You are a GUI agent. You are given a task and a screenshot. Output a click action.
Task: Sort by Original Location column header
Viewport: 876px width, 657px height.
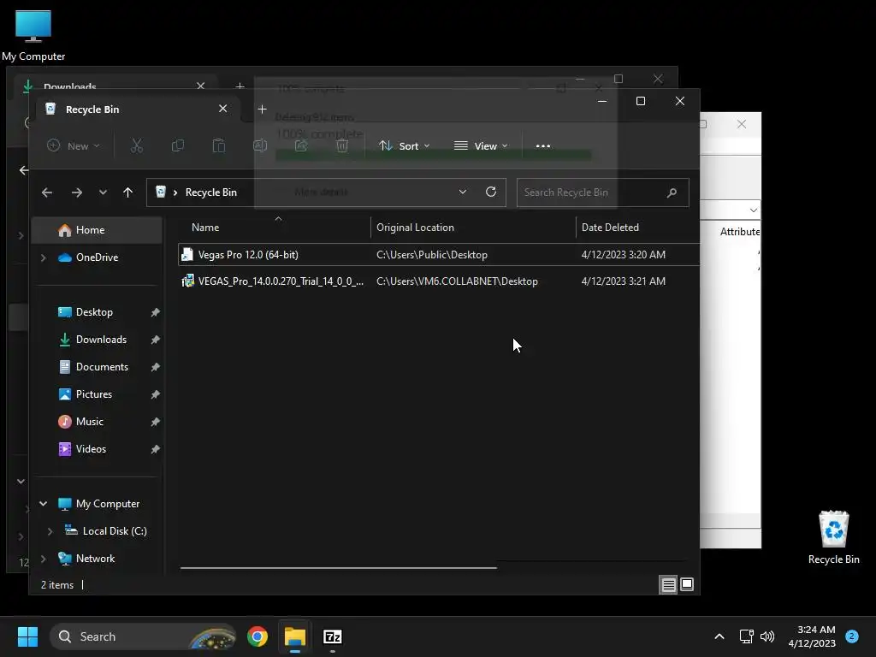click(x=473, y=228)
